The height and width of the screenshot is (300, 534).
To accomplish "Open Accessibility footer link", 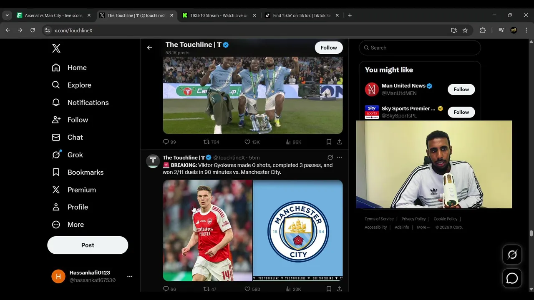I will (375, 227).
